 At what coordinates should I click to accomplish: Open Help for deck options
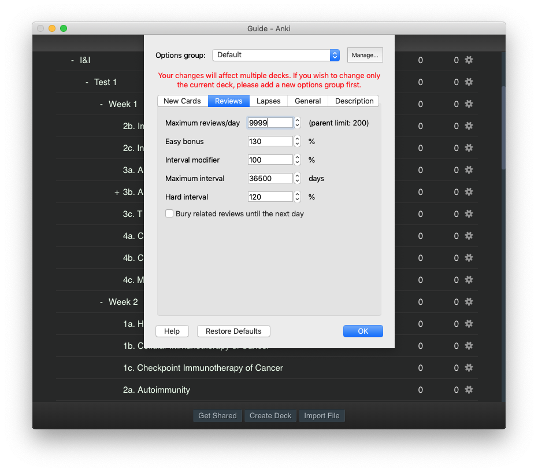coord(172,331)
